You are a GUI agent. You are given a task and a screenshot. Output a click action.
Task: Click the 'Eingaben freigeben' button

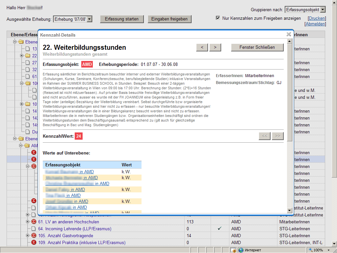(169, 19)
